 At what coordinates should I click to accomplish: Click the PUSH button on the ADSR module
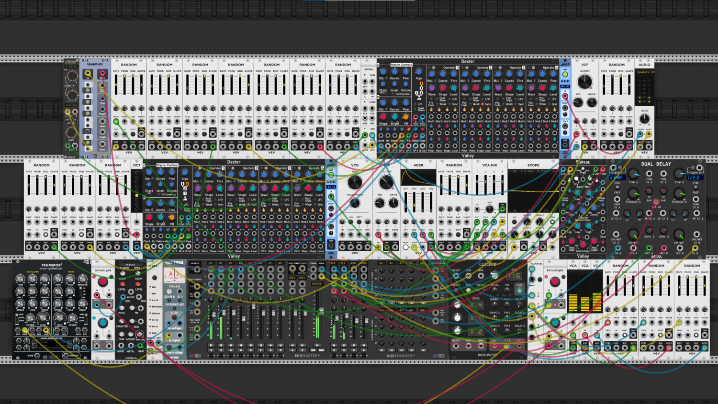[x=405, y=247]
